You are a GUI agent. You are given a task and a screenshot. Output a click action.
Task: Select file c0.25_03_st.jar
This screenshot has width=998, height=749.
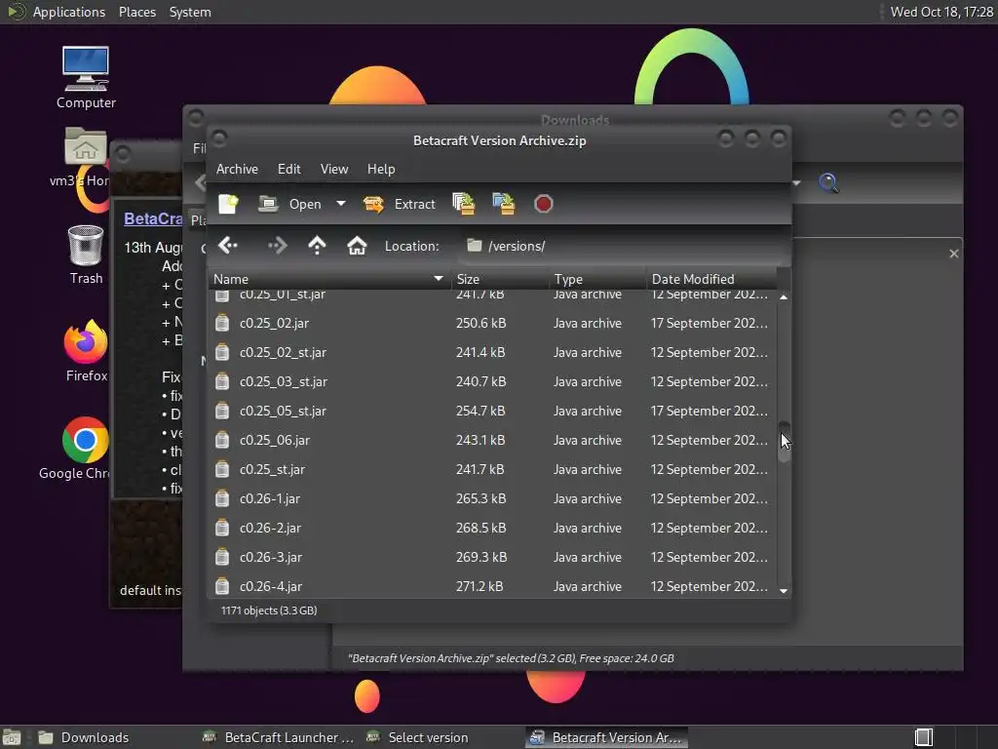point(492,381)
